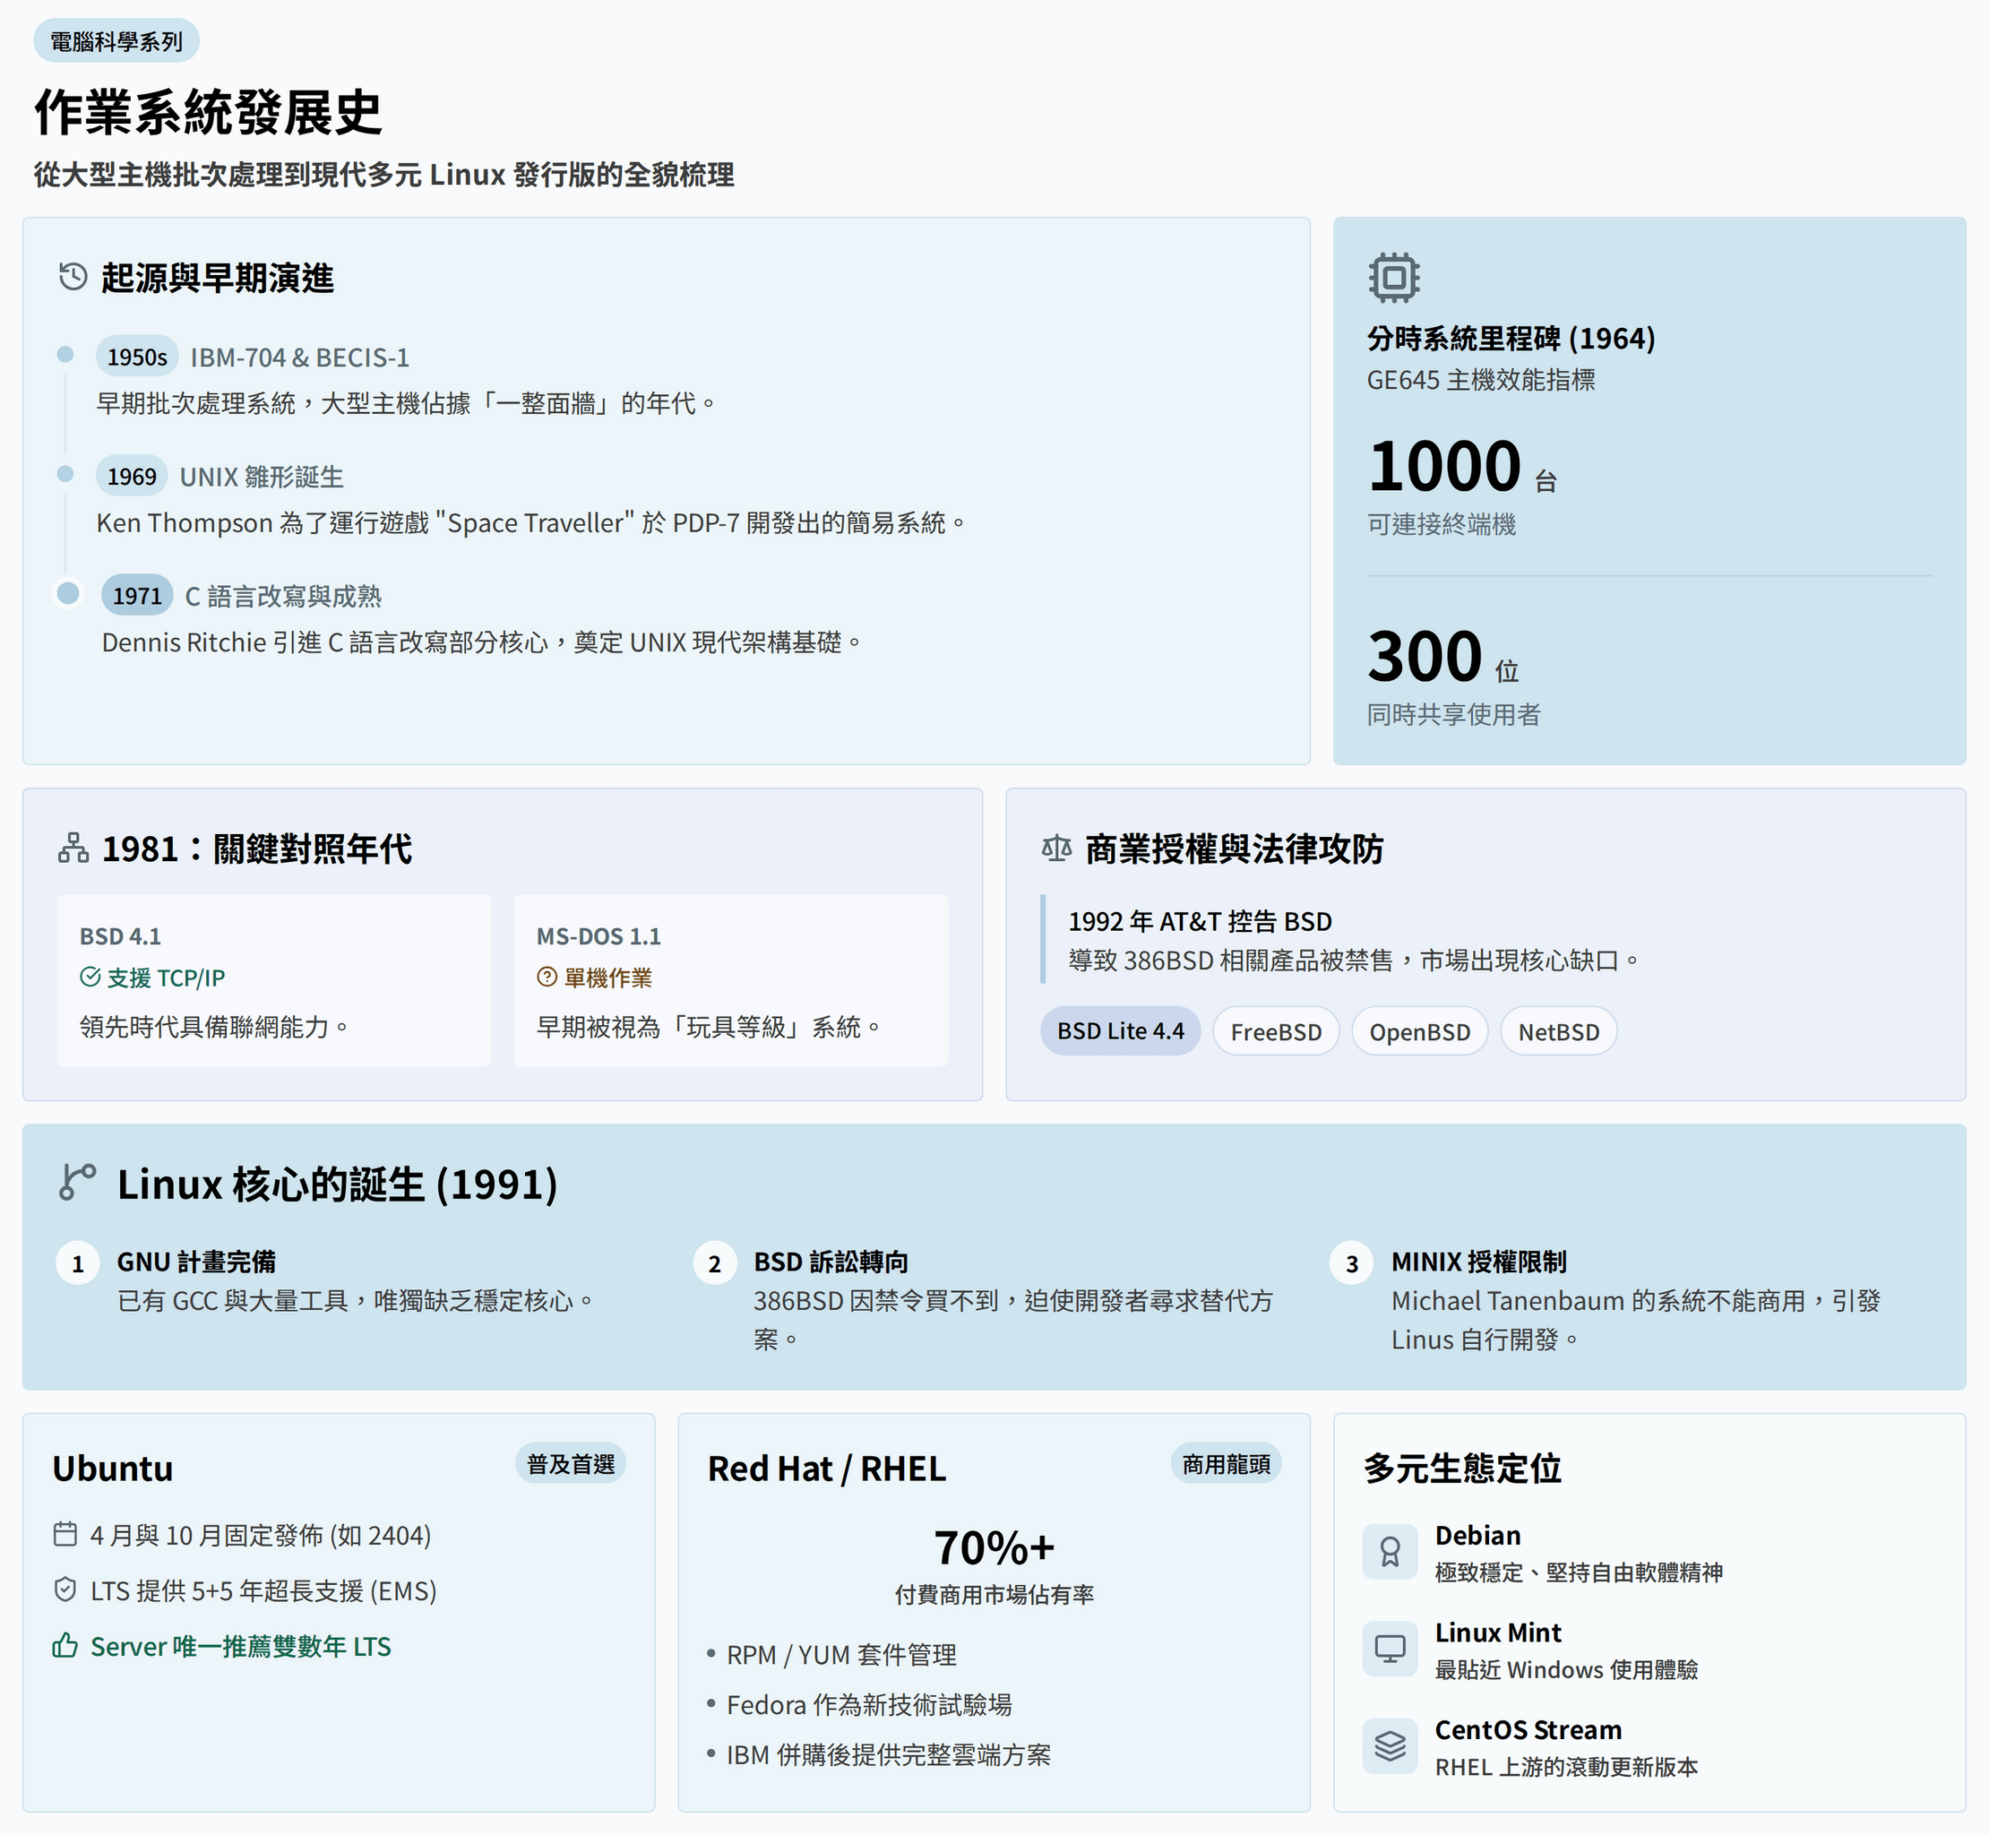
Task: Click the question circle icon beside 單機作業
Action: pos(547,977)
